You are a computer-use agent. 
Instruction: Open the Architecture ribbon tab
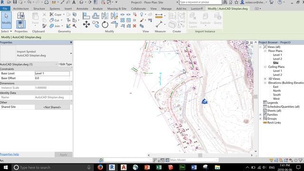(x=21, y=9)
